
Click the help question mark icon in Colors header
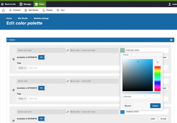tap(171, 40)
